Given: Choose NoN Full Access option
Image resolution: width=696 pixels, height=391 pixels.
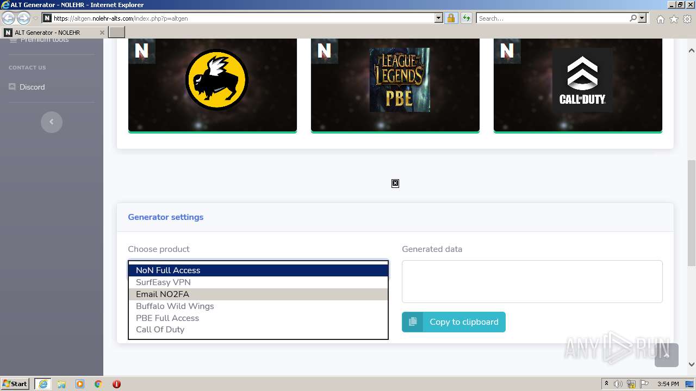Looking at the screenshot, I should pos(258,270).
